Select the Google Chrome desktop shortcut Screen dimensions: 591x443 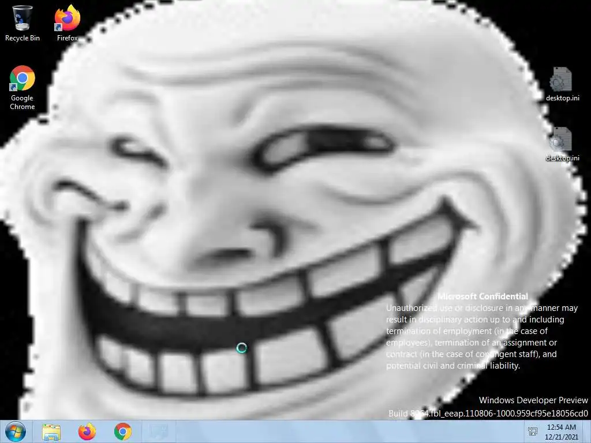point(23,88)
